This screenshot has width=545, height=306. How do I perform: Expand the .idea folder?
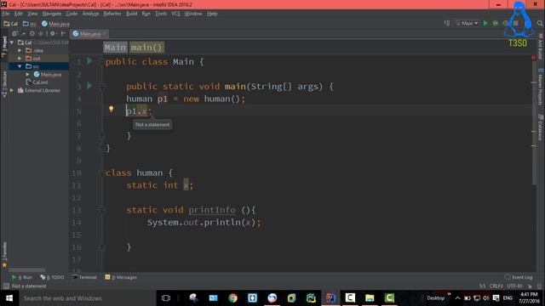point(20,50)
